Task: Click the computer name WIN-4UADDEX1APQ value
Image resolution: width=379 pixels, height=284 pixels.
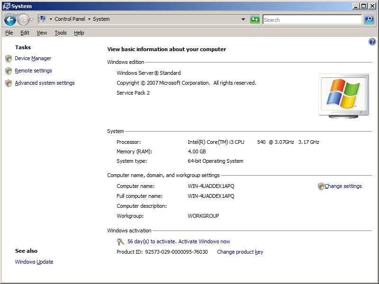Action: coord(211,186)
